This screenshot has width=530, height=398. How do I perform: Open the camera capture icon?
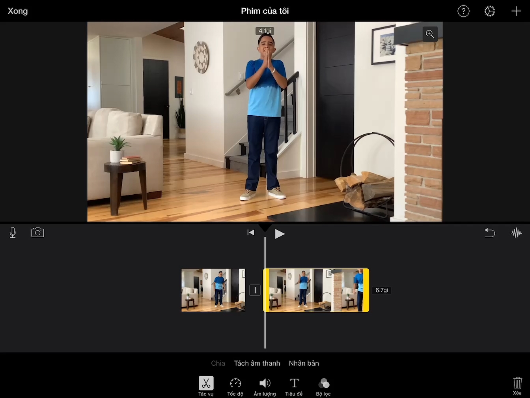pos(37,233)
